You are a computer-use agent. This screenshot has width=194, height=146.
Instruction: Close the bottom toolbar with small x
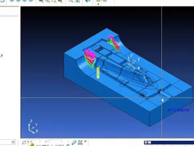[x=85, y=141]
